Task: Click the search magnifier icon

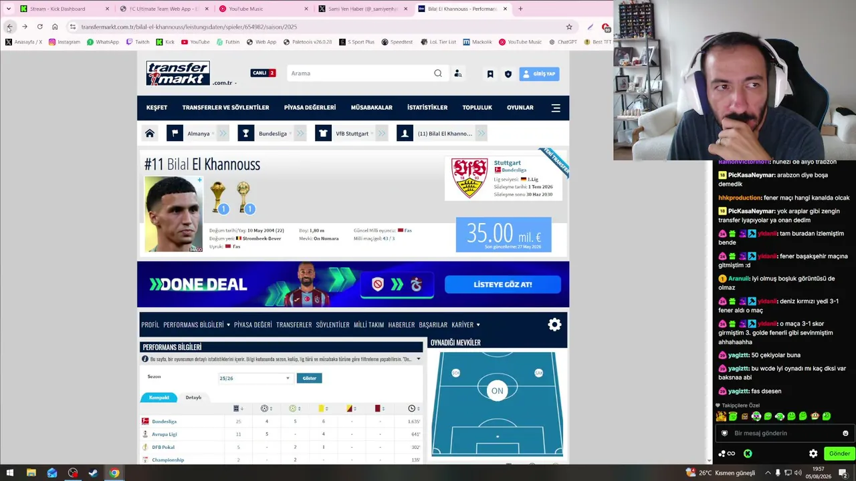Action: pyautogui.click(x=438, y=73)
